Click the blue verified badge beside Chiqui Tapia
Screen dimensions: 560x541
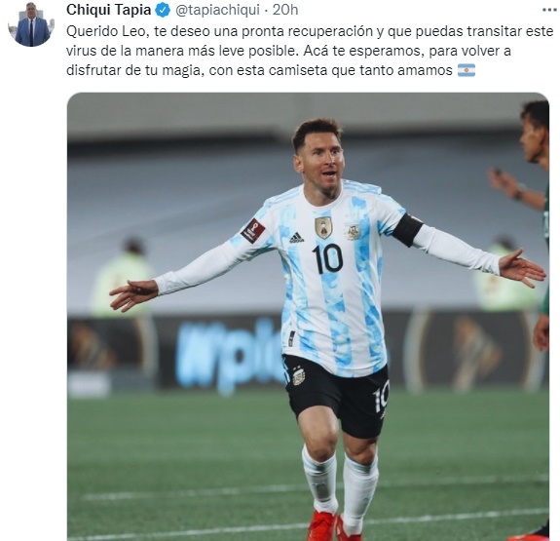tap(163, 10)
